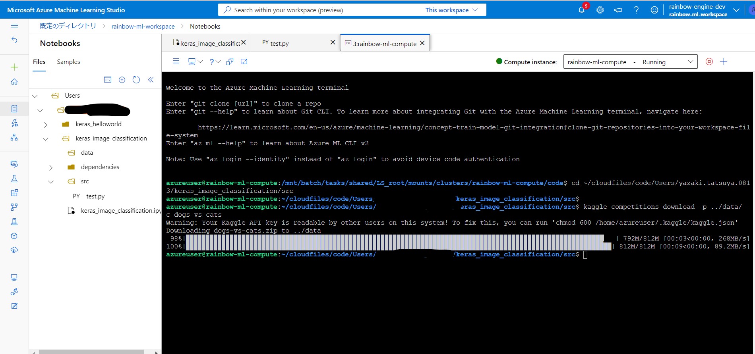The image size is (755, 354).
Task: Open Automated ML lightning icon
Action: [x=14, y=123]
